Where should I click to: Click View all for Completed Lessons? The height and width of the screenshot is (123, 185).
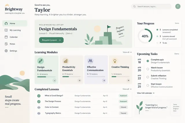click(x=127, y=89)
